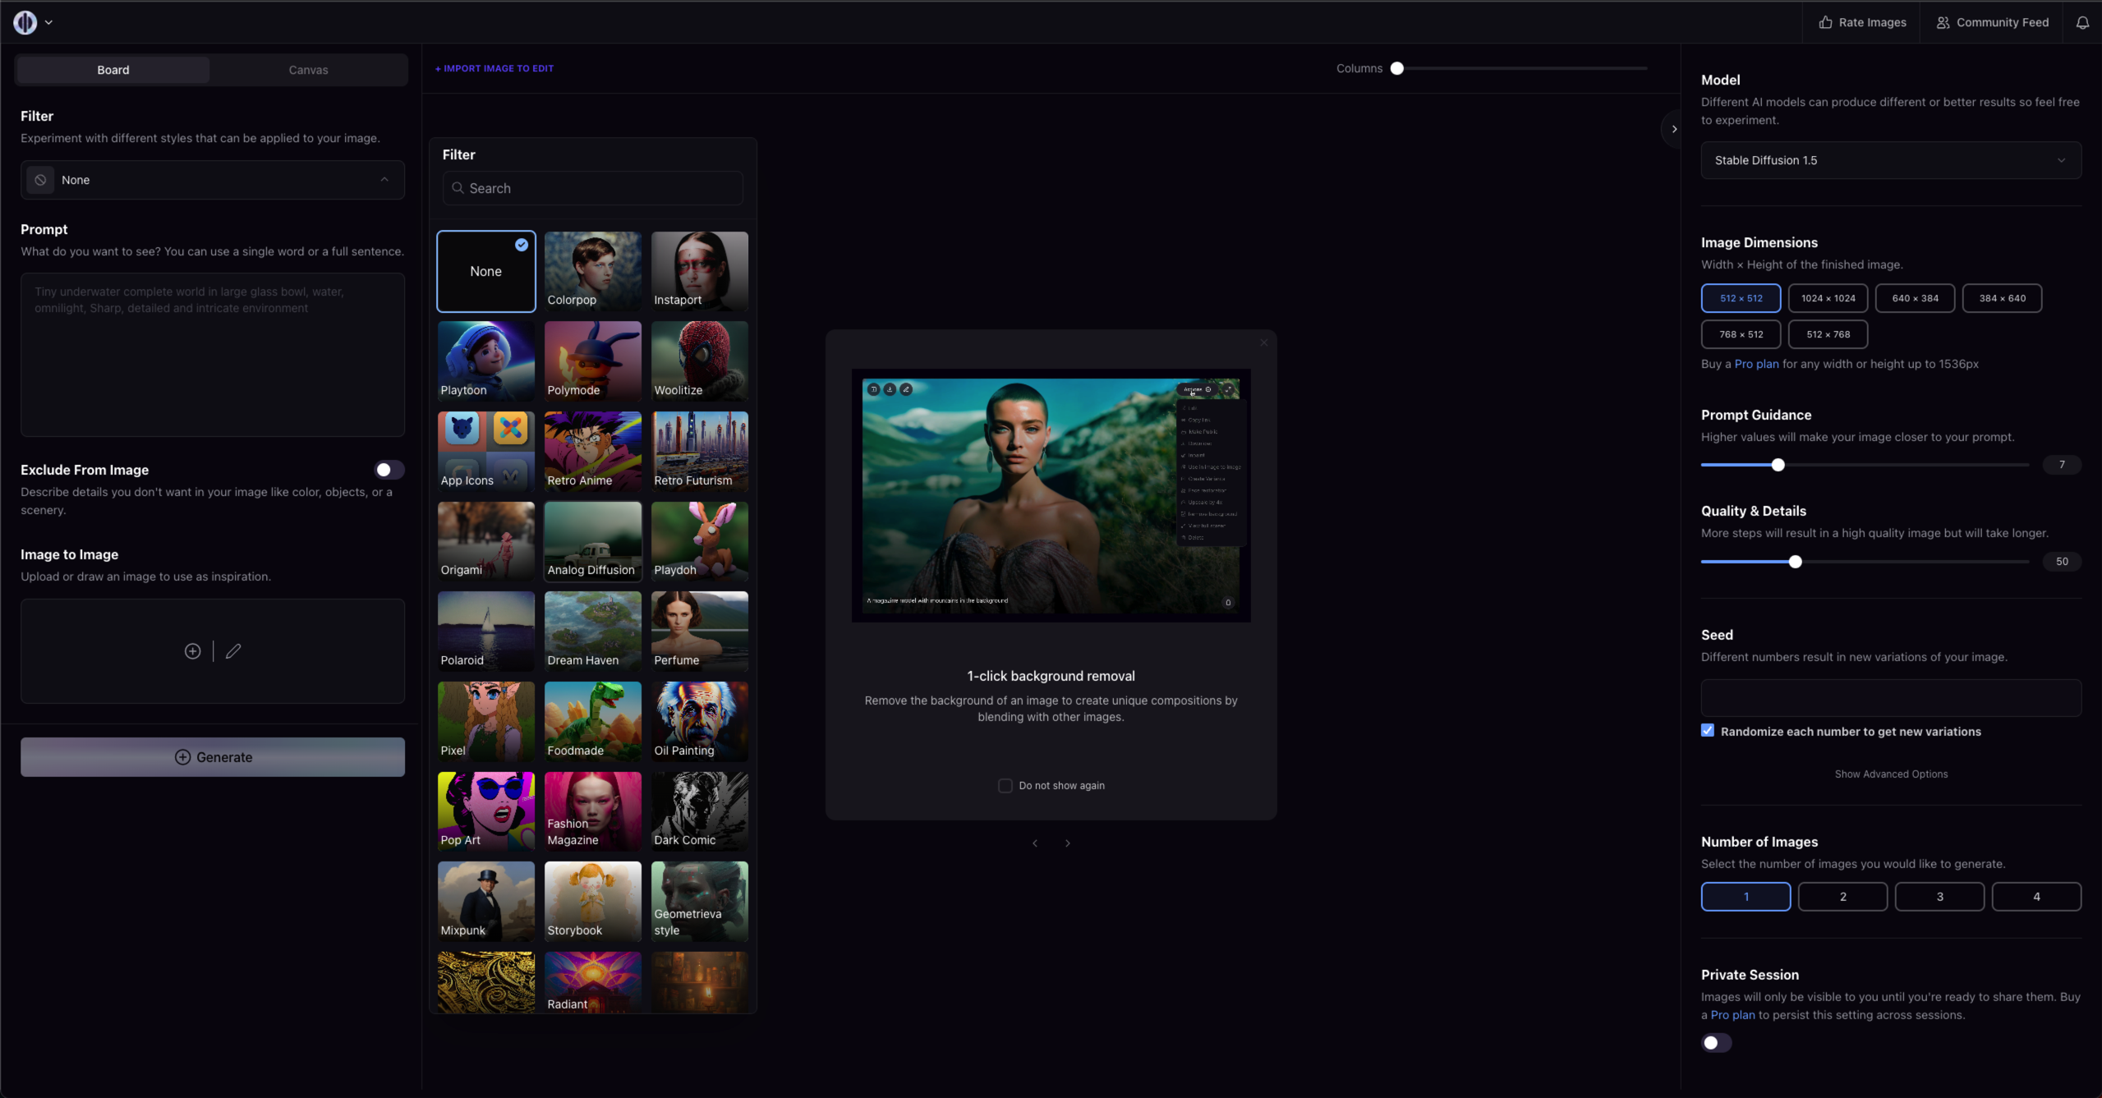Enable the Exclude From Image toggle

coord(389,470)
